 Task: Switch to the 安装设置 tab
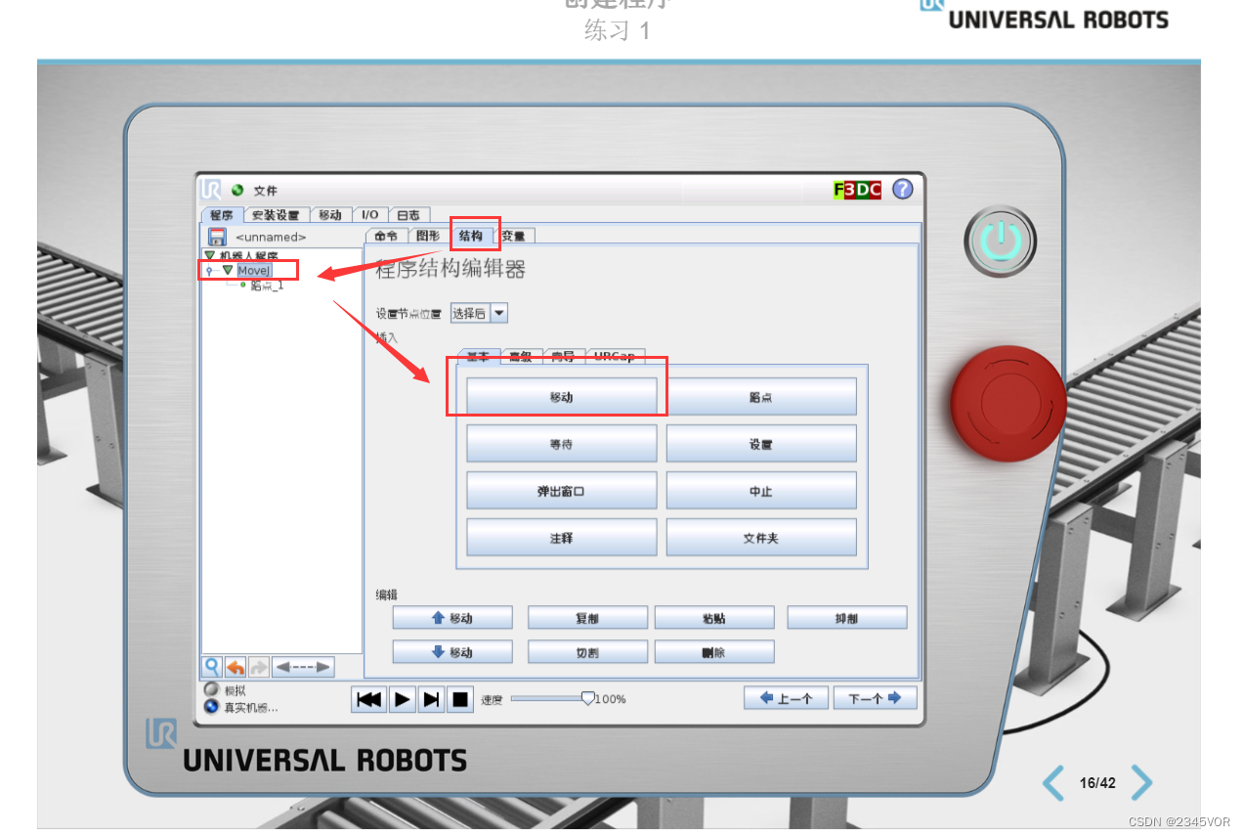pos(276,215)
